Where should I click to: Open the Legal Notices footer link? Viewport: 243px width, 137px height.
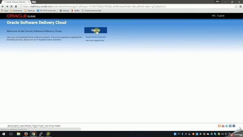[25, 126]
